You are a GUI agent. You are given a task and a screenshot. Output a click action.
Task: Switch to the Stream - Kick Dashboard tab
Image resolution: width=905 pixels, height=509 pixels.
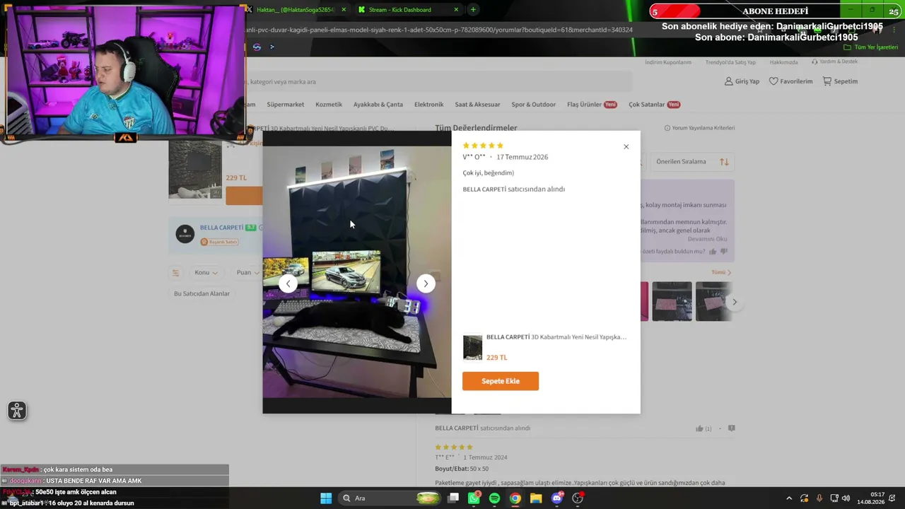(401, 10)
